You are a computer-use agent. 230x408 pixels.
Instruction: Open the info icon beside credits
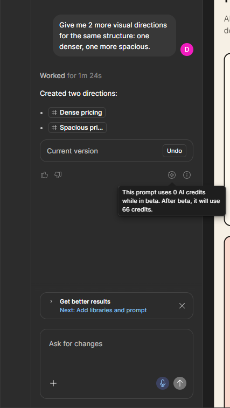pos(187,175)
